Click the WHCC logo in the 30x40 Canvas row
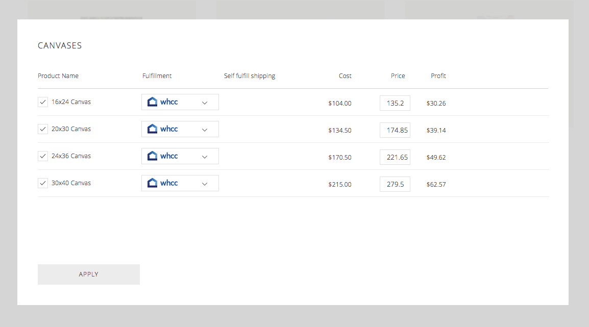Image resolution: width=589 pixels, height=327 pixels. point(163,183)
